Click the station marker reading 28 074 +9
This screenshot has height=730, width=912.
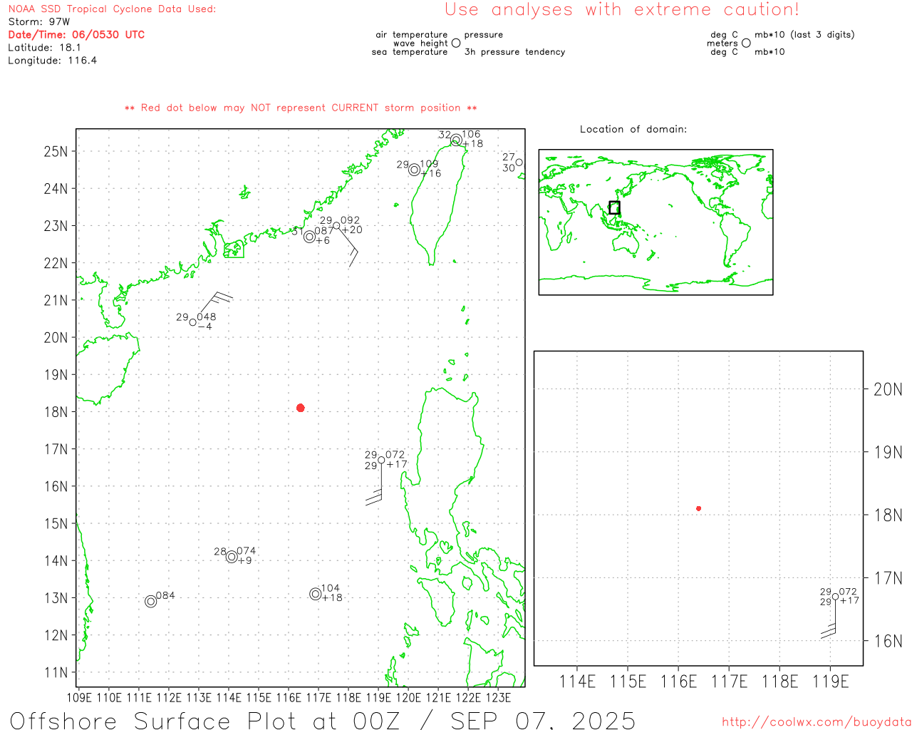[x=232, y=557]
